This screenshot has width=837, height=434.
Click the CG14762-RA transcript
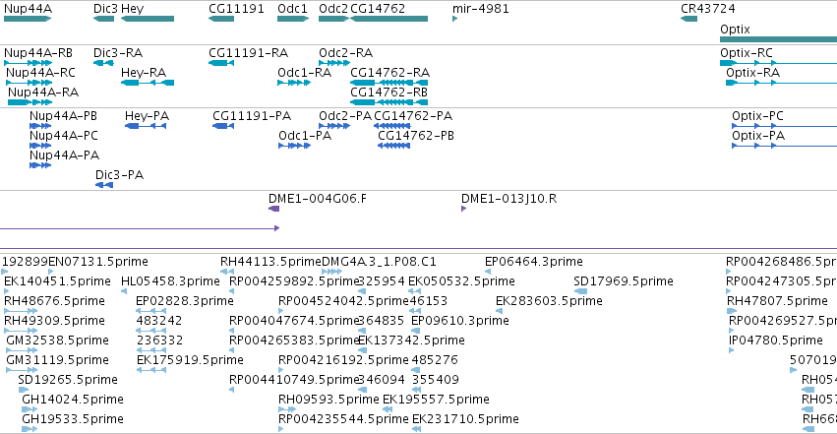click(390, 73)
